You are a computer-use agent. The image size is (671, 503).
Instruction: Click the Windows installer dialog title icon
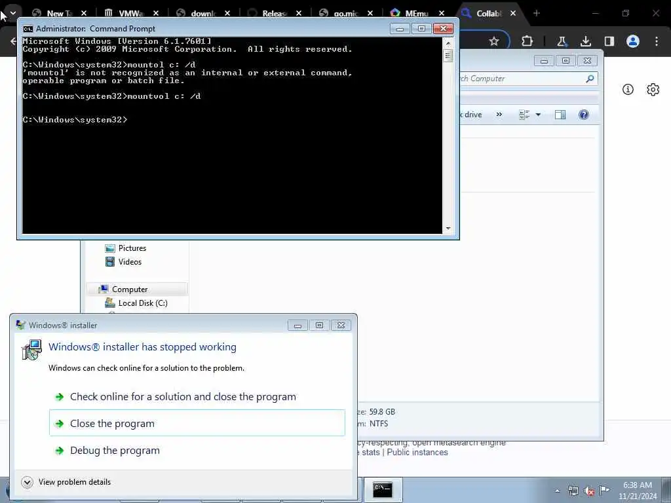pos(20,325)
